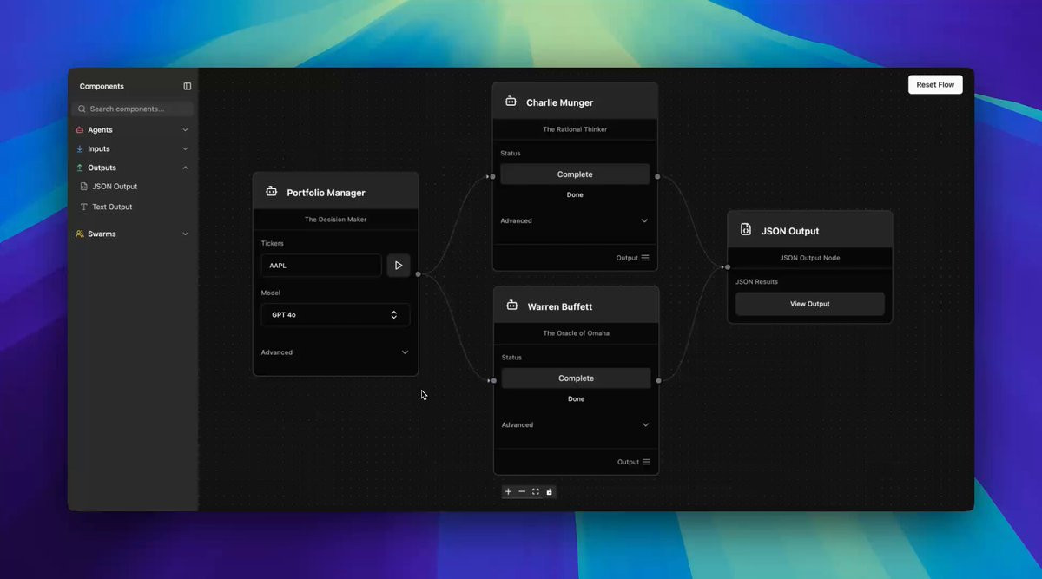Screen dimensions: 1042x579
Task: Zoom in with the plus canvas control
Action: pos(508,491)
